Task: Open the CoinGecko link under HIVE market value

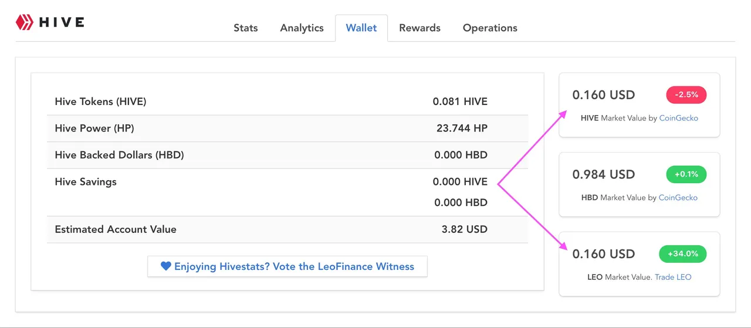Action: 678,118
